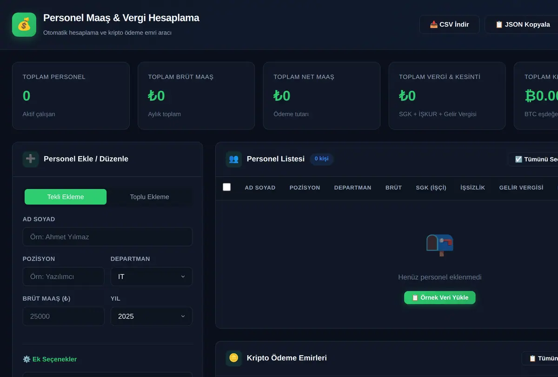Open the Yıl dropdown showing 2025
The width and height of the screenshot is (558, 377).
[152, 316]
